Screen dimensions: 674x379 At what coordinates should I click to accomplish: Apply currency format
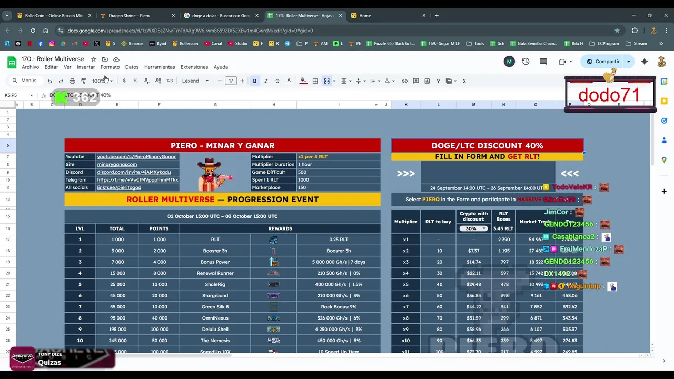(124, 81)
